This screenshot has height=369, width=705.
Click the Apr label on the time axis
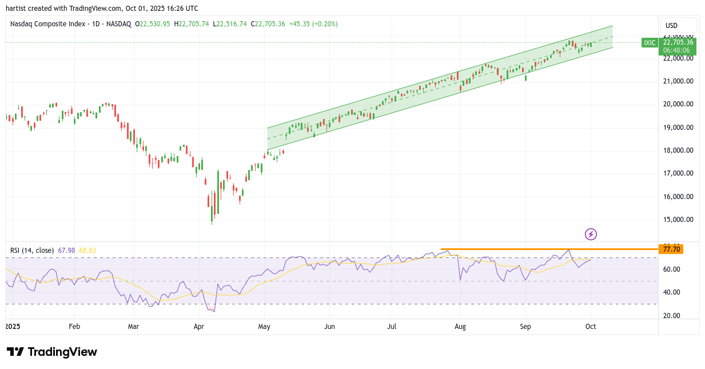click(199, 327)
